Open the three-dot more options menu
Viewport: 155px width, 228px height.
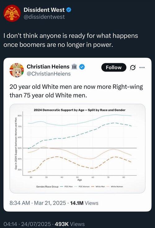[x=142, y=67]
